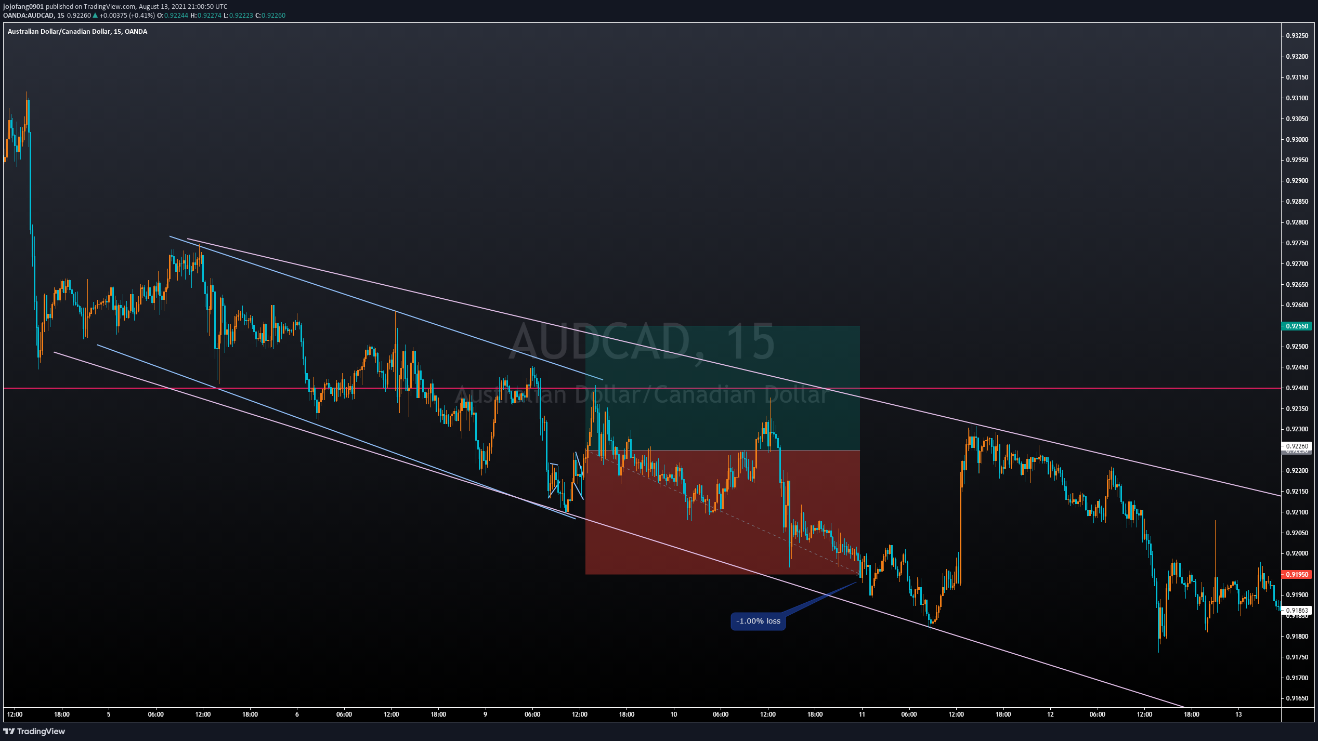1318x741 pixels.
Task: Click the 0.91800 price axis label
Action: pos(1297,637)
